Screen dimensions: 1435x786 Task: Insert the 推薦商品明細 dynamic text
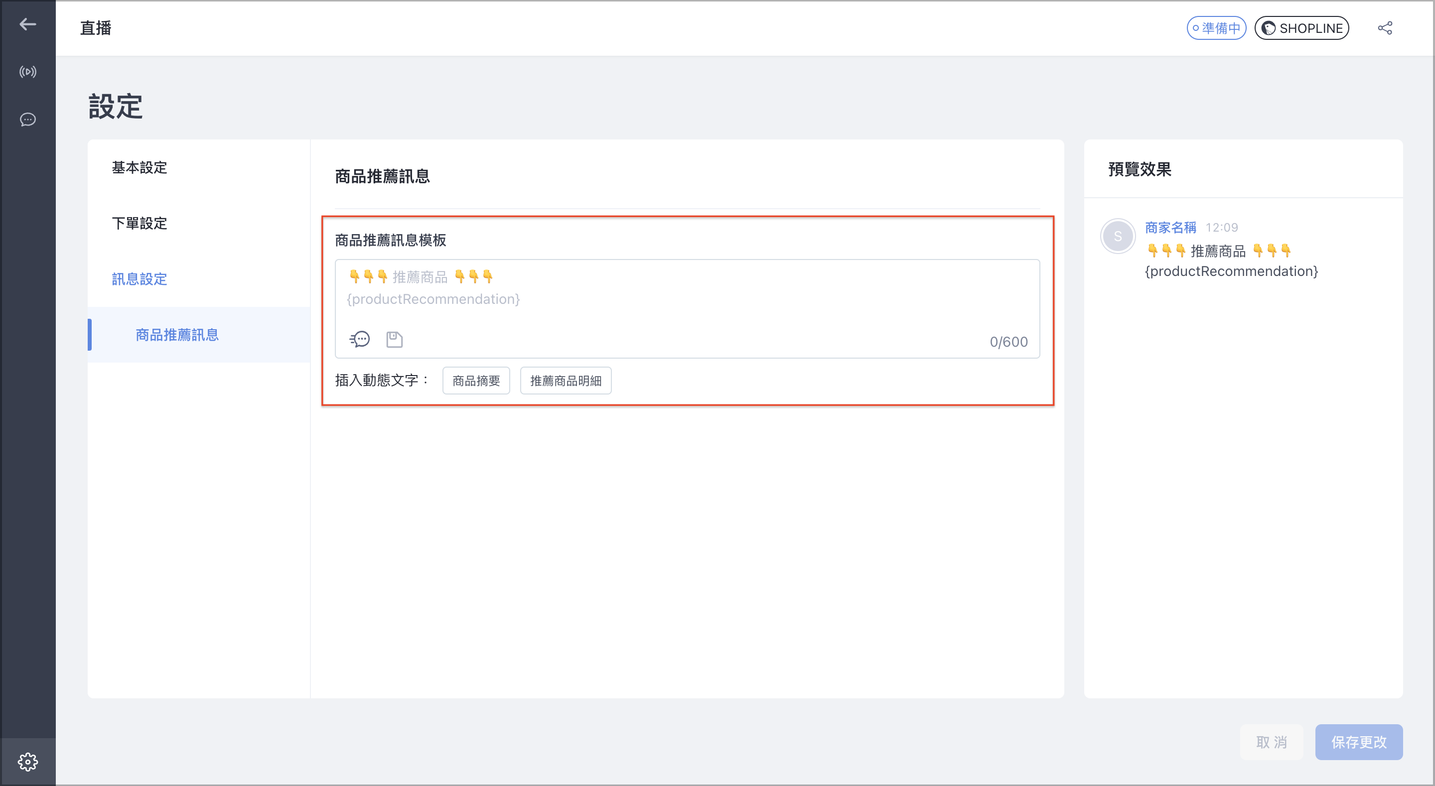coord(566,381)
